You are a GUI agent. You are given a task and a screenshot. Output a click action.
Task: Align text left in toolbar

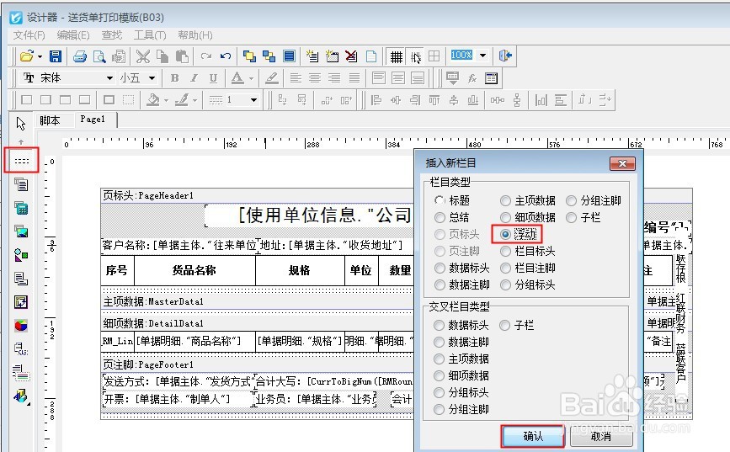(x=296, y=77)
